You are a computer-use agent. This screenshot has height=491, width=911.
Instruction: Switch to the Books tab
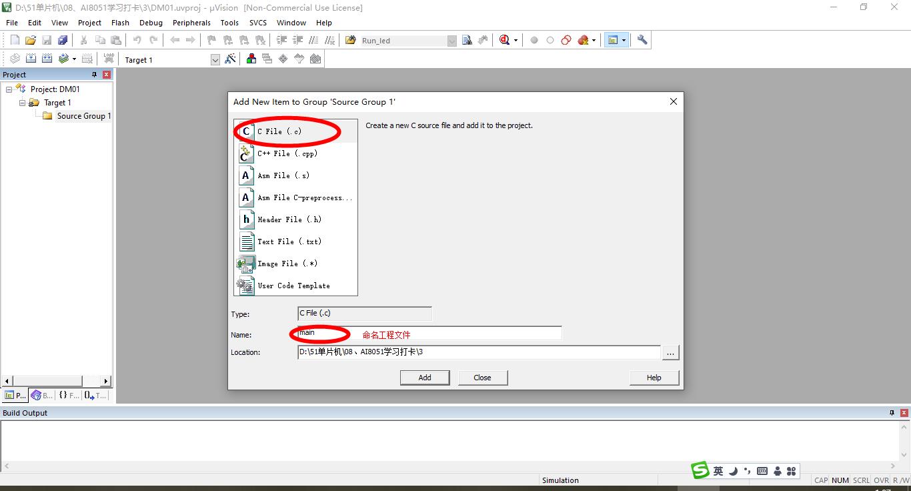[42, 395]
